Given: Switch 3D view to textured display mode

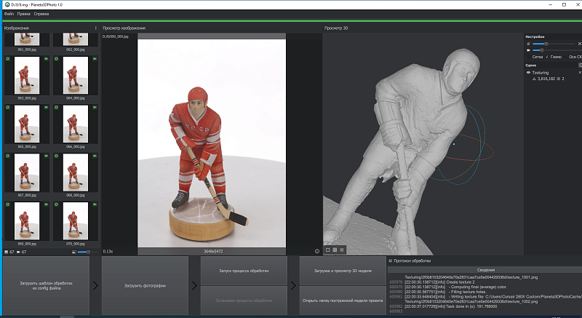Looking at the screenshot, I should 335,250.
